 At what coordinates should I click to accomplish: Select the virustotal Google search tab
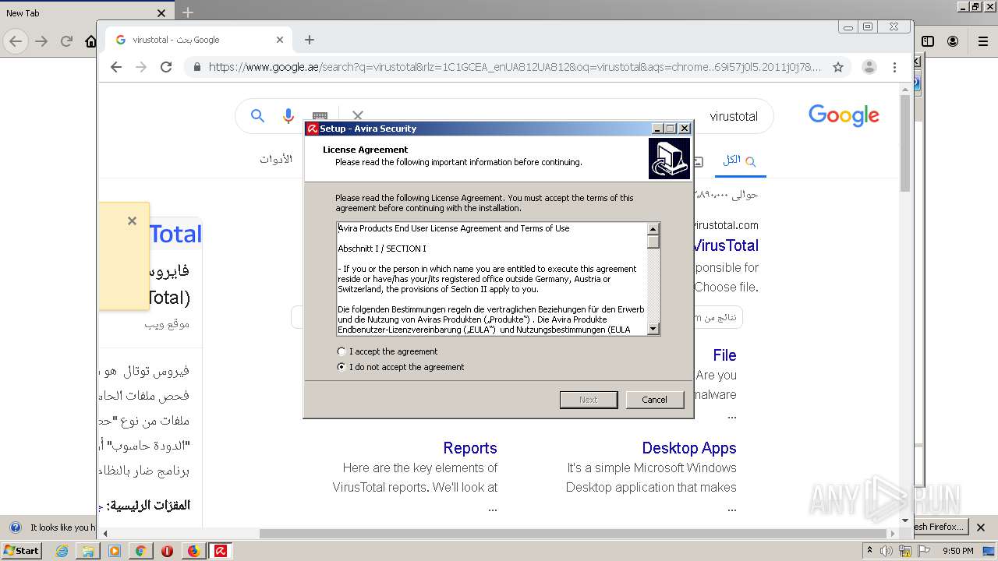coord(199,40)
